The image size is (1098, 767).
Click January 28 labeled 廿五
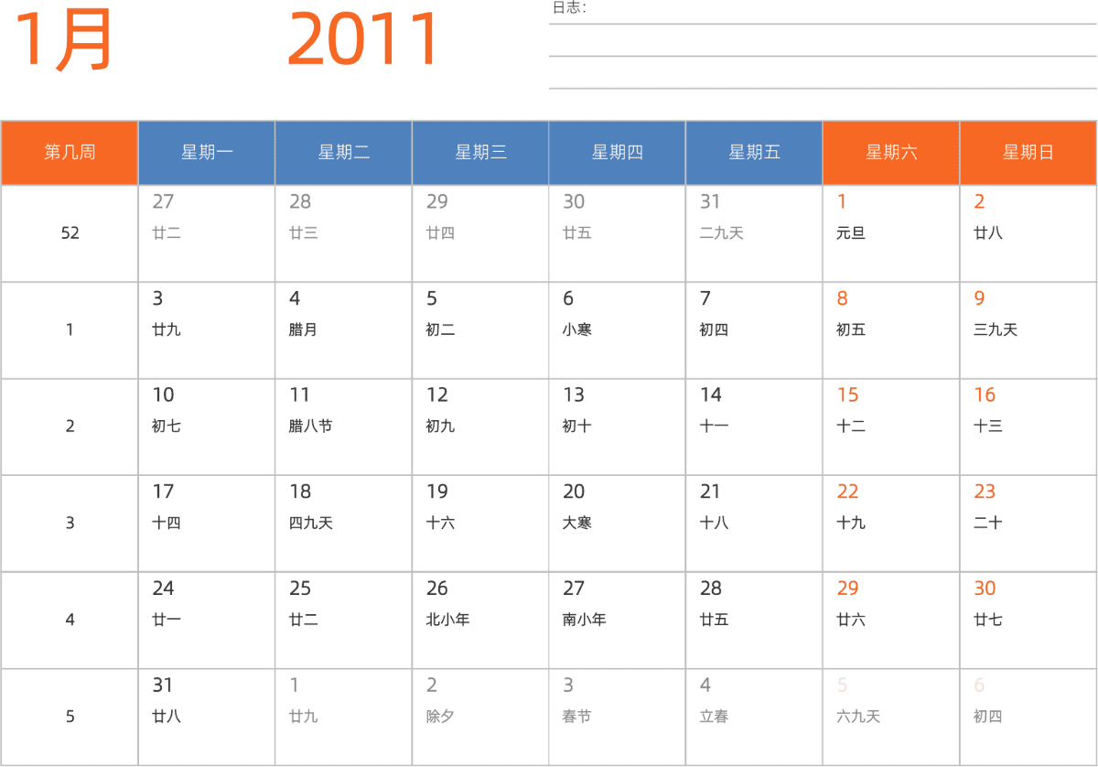[x=754, y=621]
